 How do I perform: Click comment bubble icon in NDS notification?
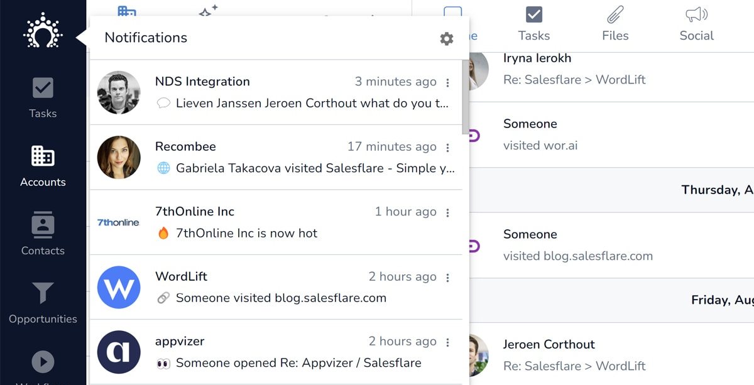163,104
